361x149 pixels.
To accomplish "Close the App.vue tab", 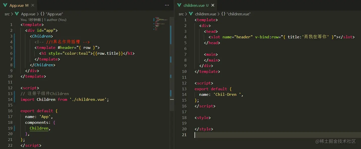I will tap(33, 5).
